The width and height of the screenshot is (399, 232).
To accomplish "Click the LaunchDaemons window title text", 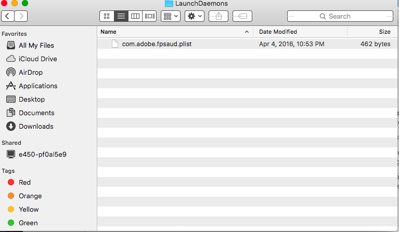I will click(x=201, y=4).
